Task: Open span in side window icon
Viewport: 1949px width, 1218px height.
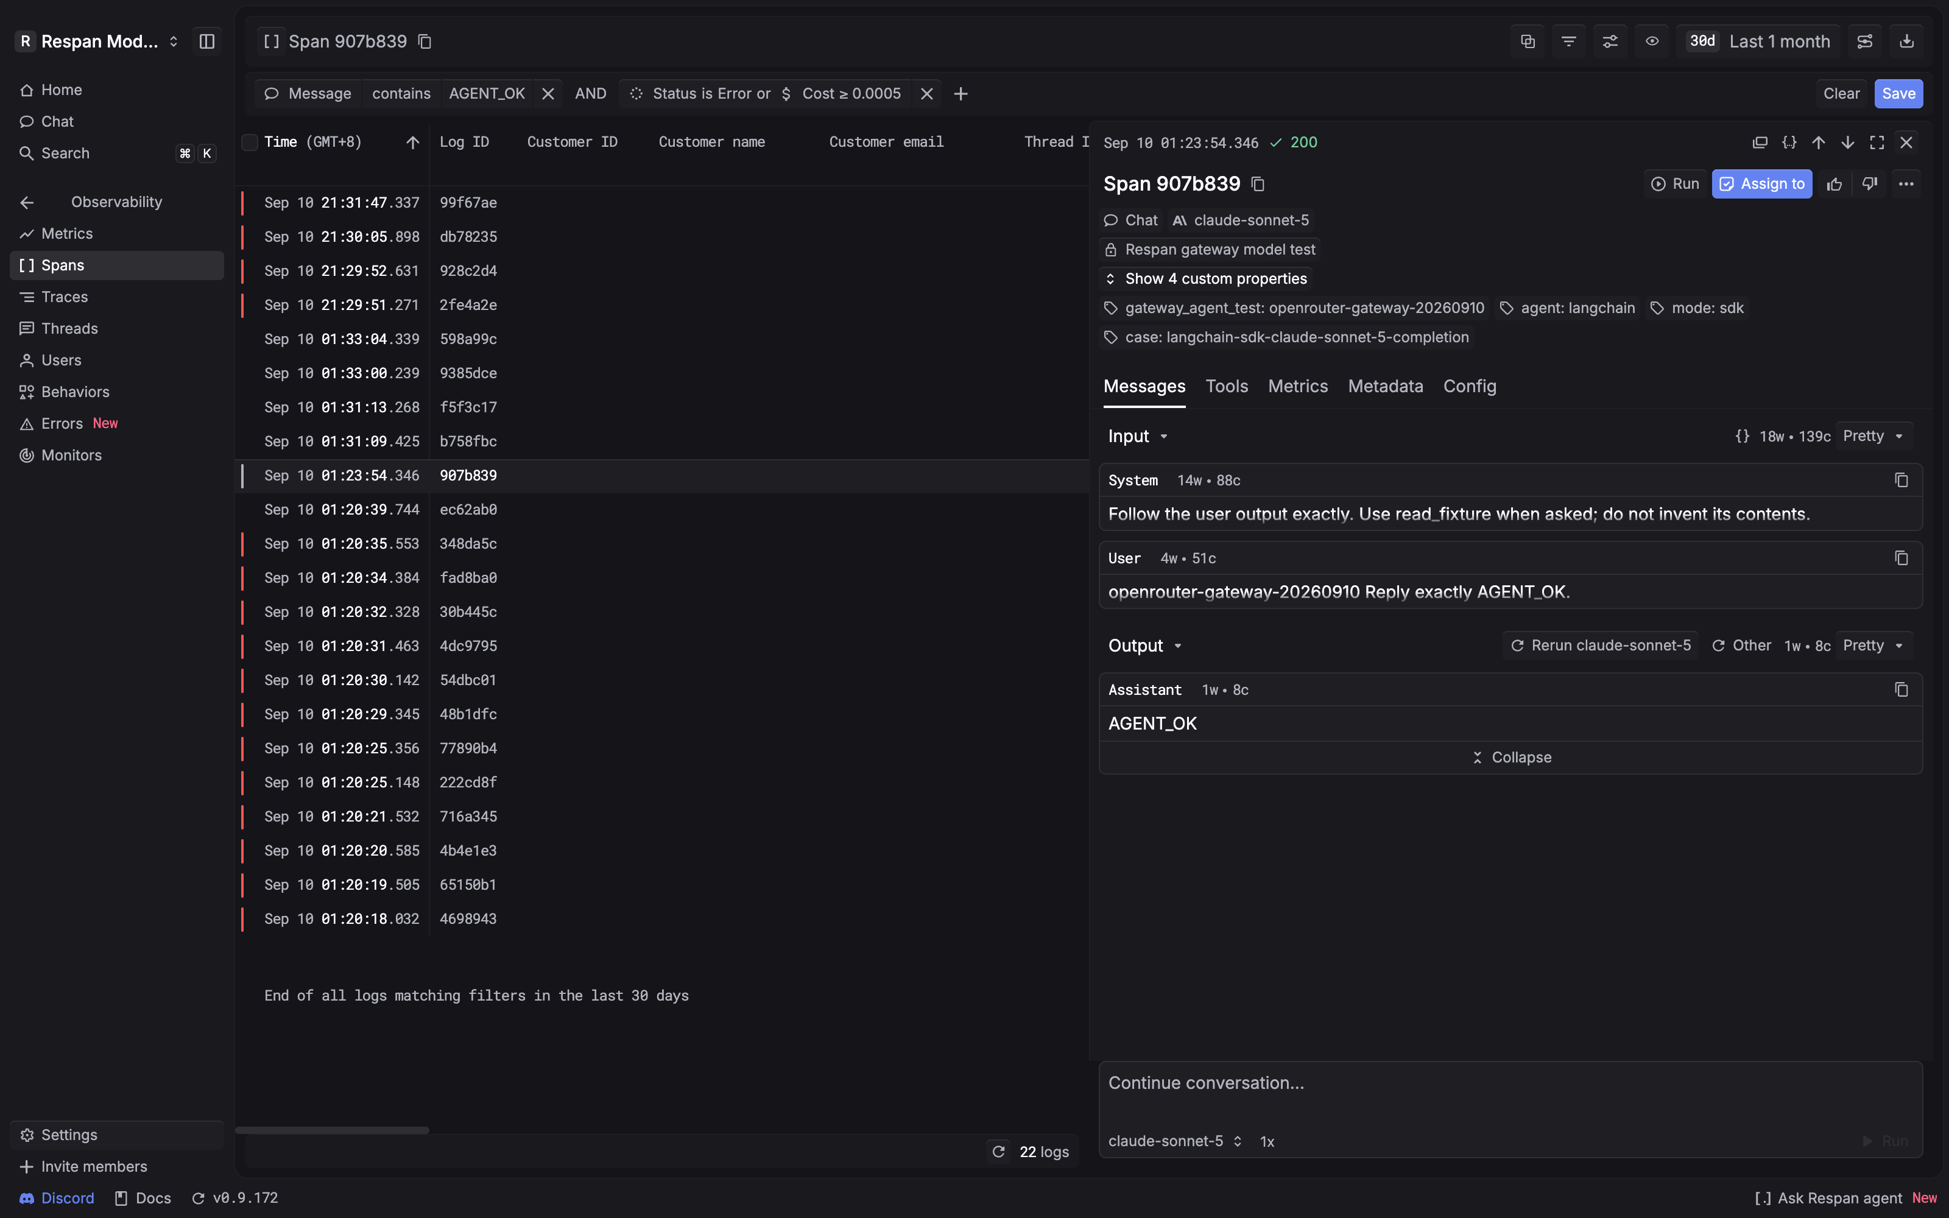Action: 1760,143
